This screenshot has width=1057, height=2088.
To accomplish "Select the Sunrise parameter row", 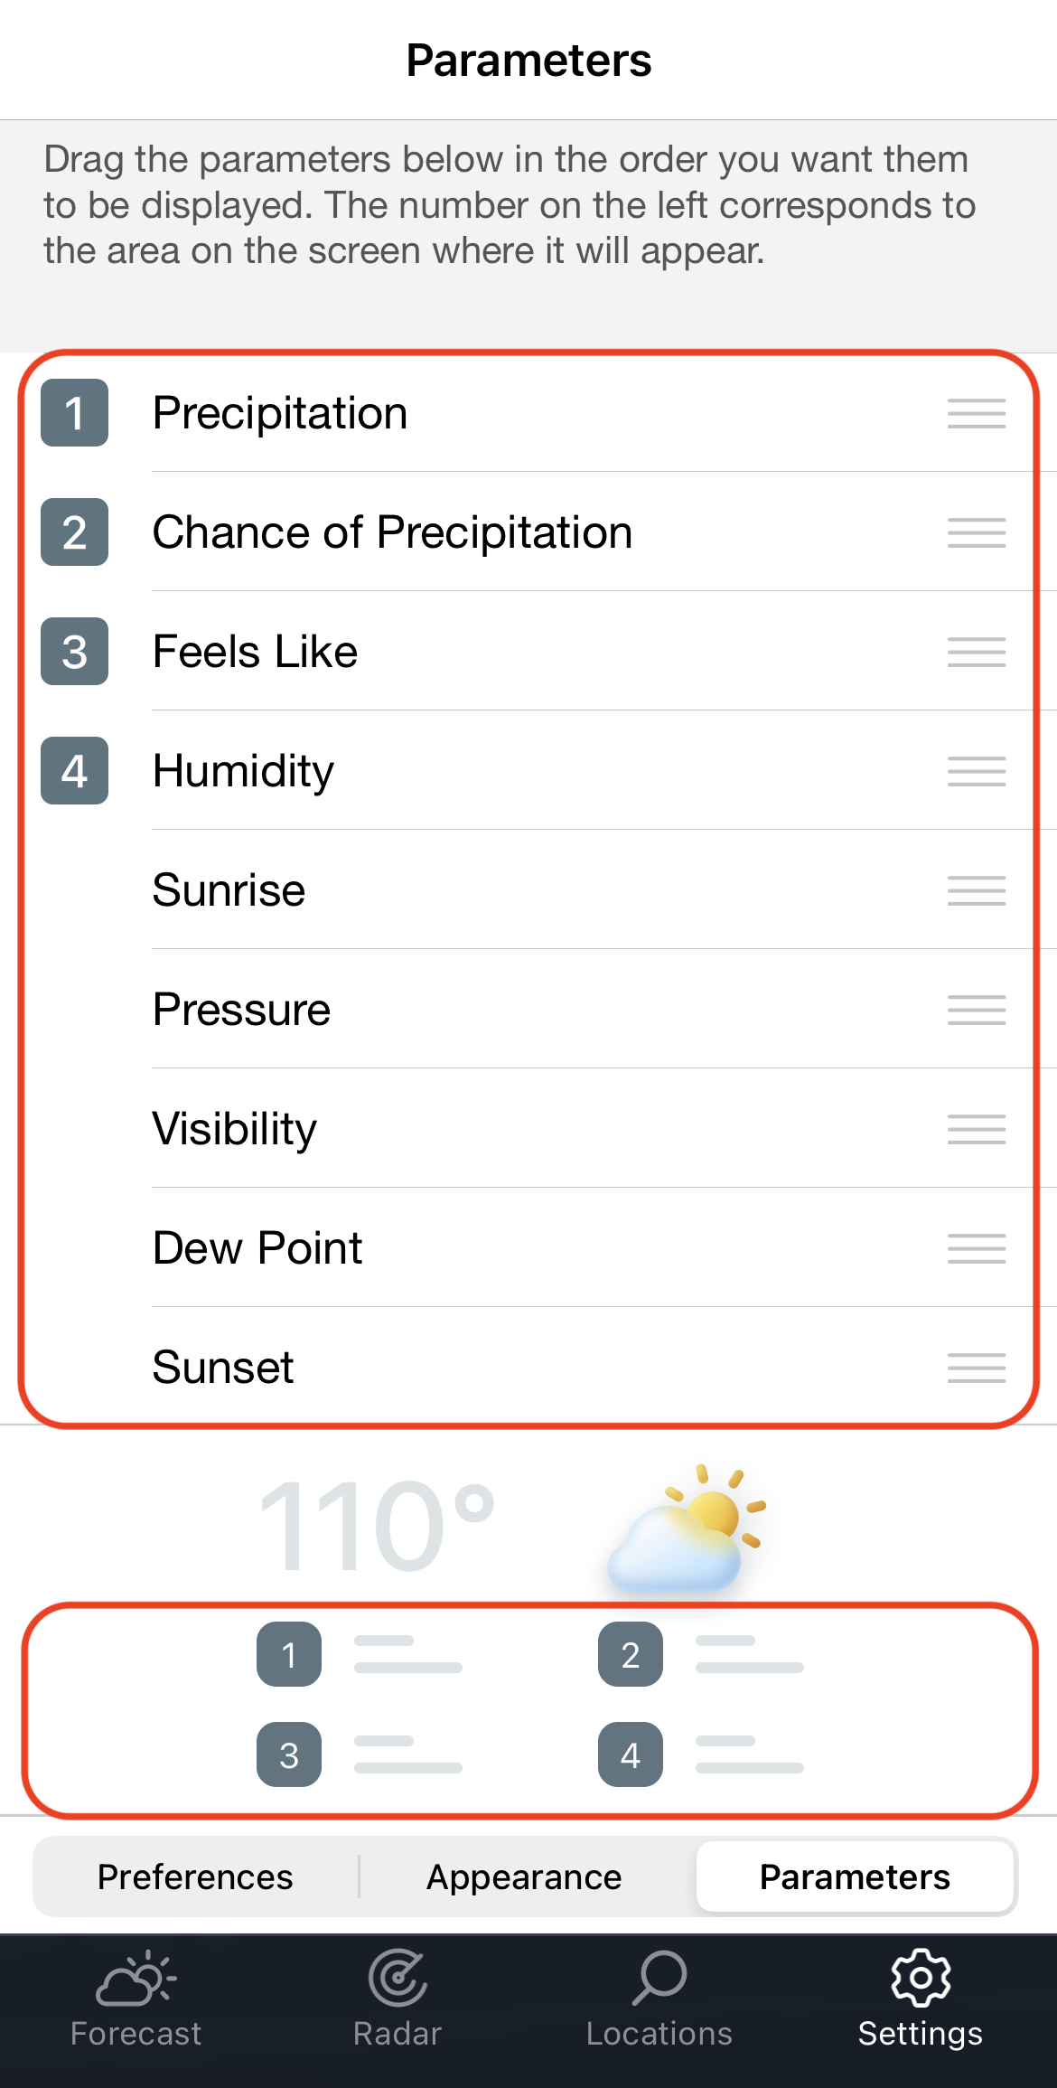I will [528, 890].
